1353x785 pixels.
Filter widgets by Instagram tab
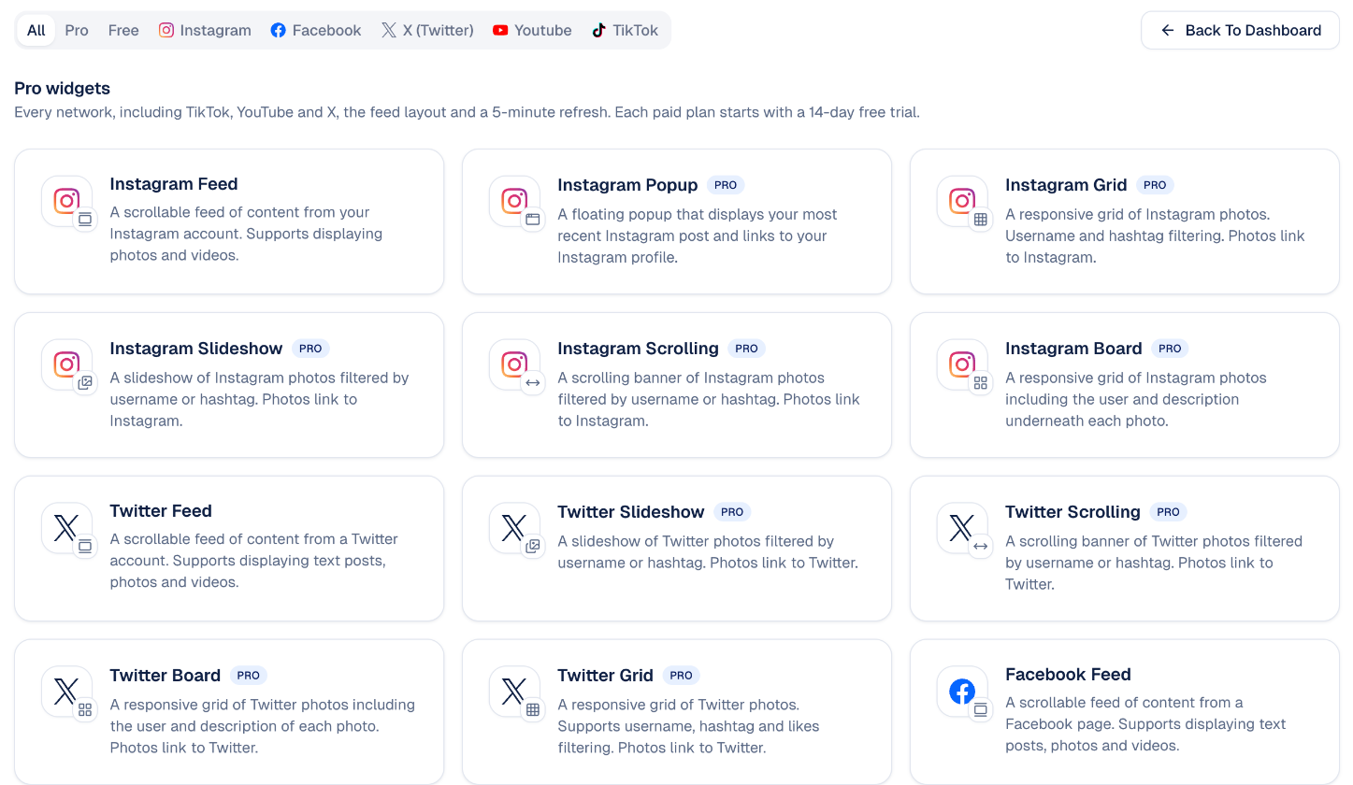[205, 30]
